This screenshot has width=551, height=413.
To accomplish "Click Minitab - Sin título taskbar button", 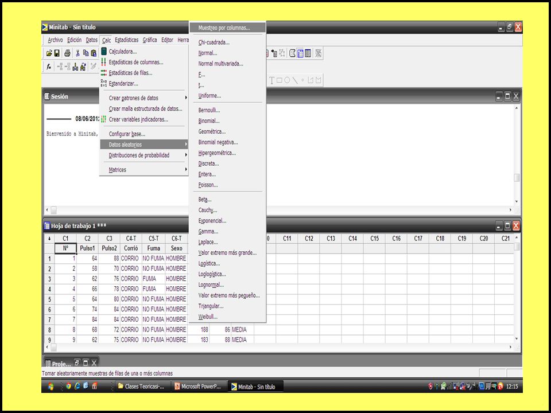I will pos(255,387).
